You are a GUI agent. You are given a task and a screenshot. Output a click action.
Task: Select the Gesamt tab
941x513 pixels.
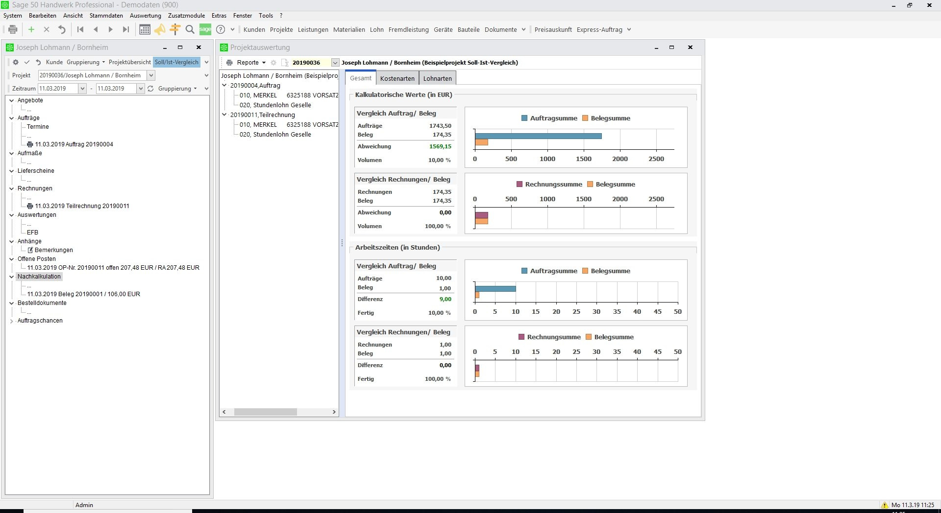tap(361, 78)
